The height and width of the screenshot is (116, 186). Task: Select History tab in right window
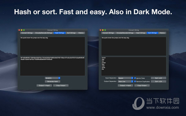click(162, 33)
